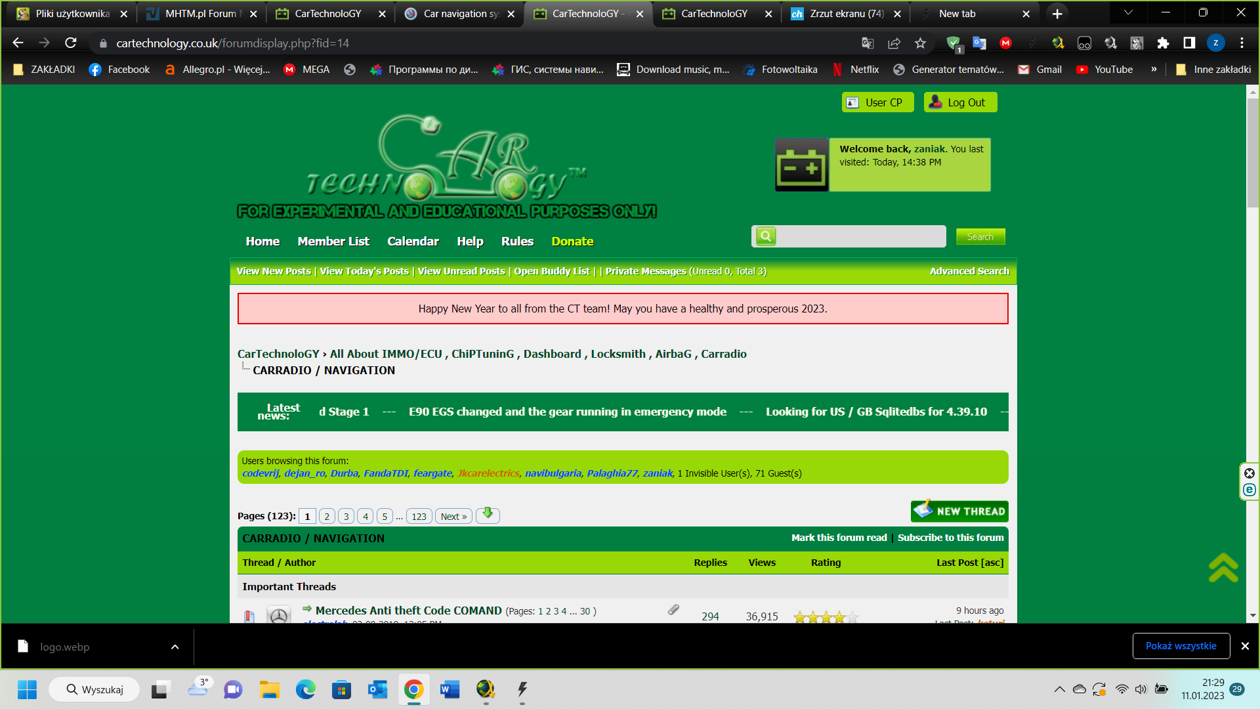Open Task View on the taskbar
The height and width of the screenshot is (709, 1260).
click(160, 689)
